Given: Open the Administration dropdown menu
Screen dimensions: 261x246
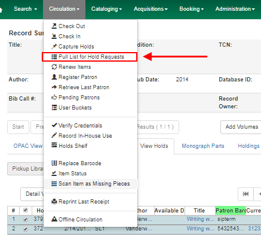Looking at the screenshot, I should pos(235,9).
